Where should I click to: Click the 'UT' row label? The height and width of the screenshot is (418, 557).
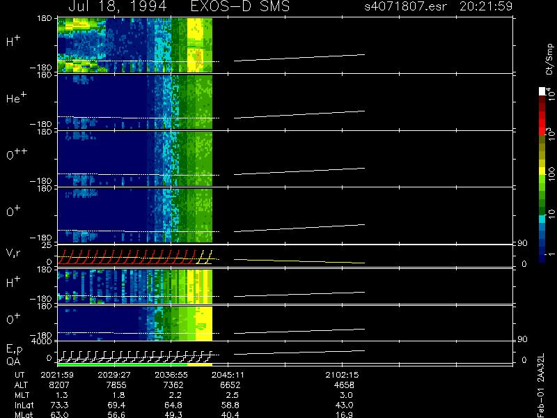pyautogui.click(x=19, y=375)
